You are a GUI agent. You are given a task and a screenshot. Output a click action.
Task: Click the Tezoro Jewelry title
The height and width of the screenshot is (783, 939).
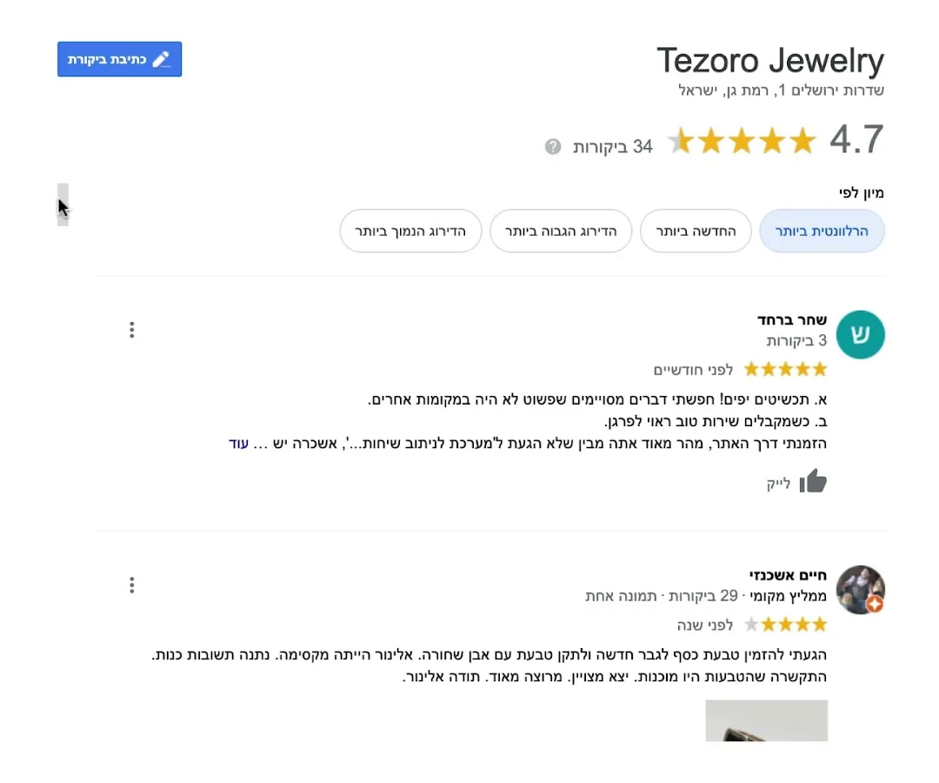coord(769,62)
